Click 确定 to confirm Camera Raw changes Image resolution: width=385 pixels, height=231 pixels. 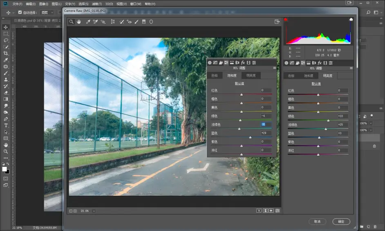[341, 222]
